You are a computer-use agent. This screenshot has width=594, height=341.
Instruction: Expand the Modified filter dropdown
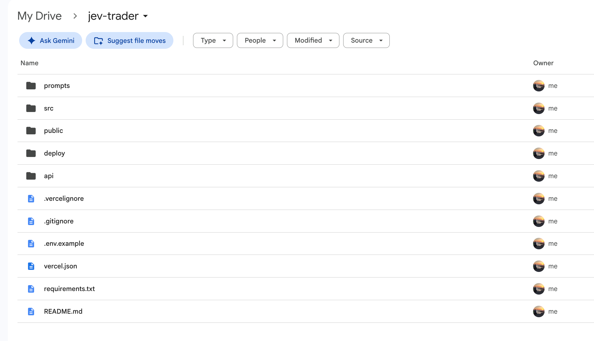pos(313,40)
